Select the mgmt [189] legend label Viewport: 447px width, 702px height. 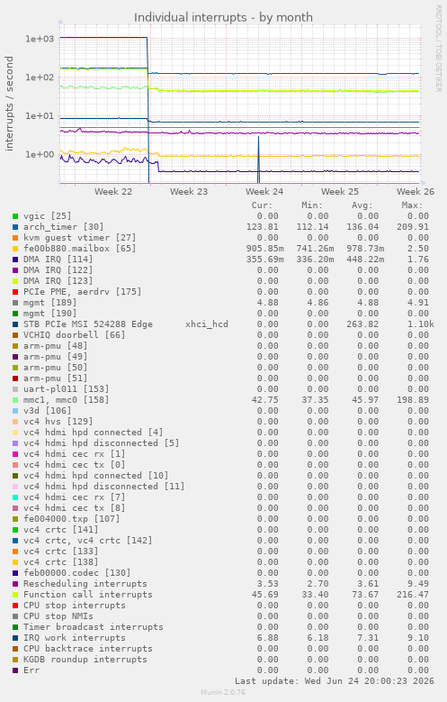[50, 303]
